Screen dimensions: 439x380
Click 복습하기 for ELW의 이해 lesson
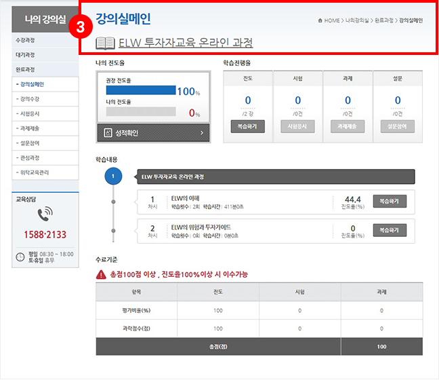point(390,202)
